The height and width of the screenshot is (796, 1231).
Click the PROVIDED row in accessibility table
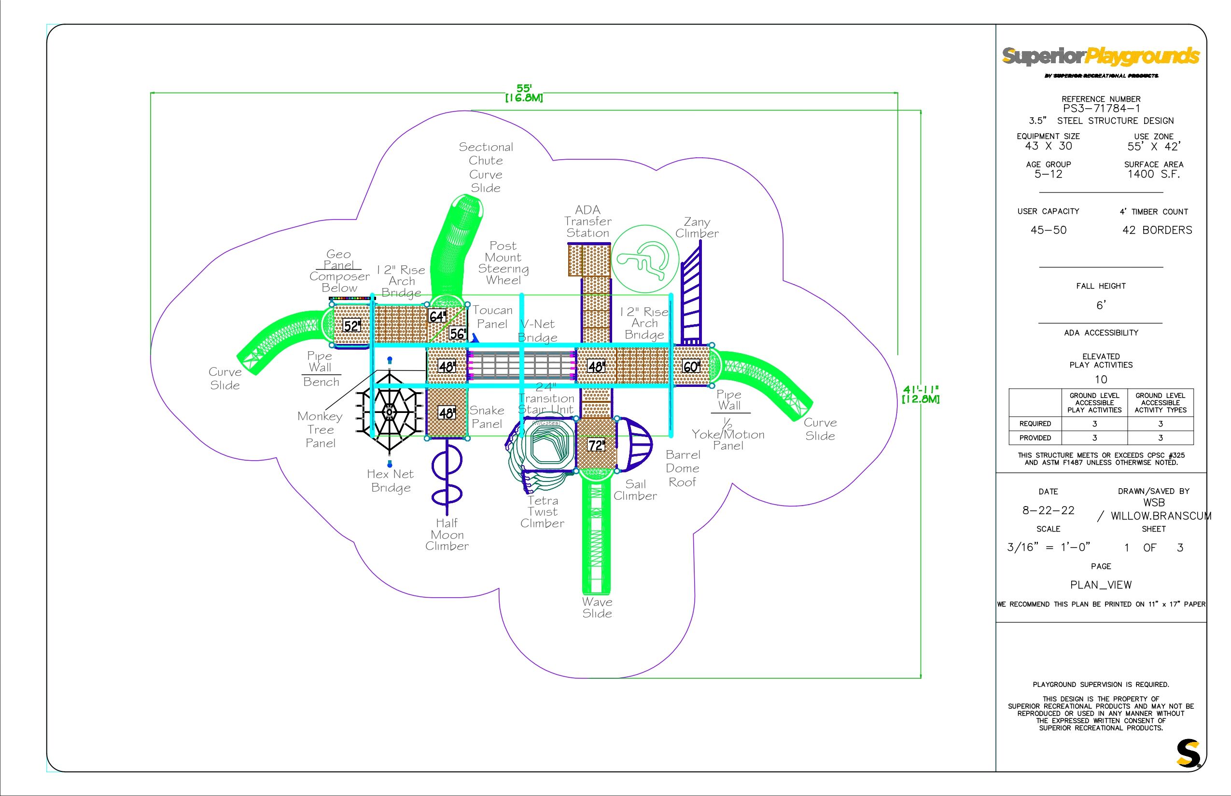click(x=1035, y=438)
